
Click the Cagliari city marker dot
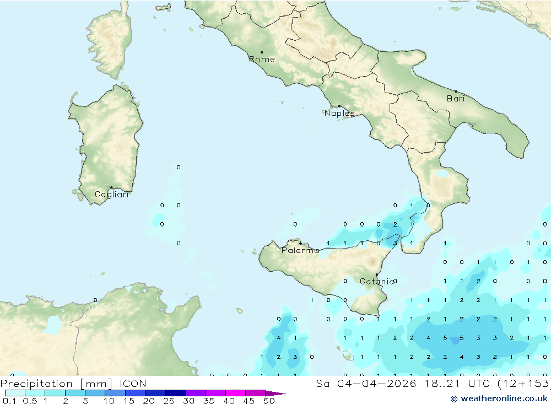pyautogui.click(x=111, y=187)
